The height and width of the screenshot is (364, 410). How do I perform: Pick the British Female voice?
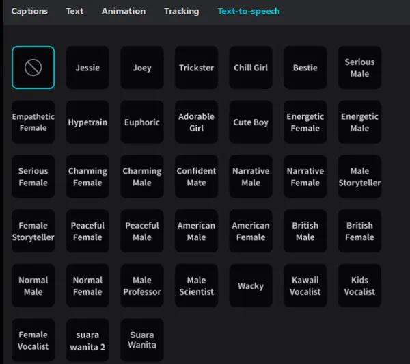[359, 231]
